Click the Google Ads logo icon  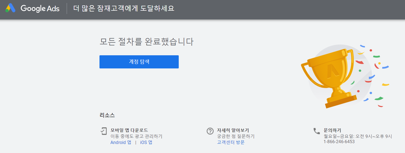[x=11, y=8]
